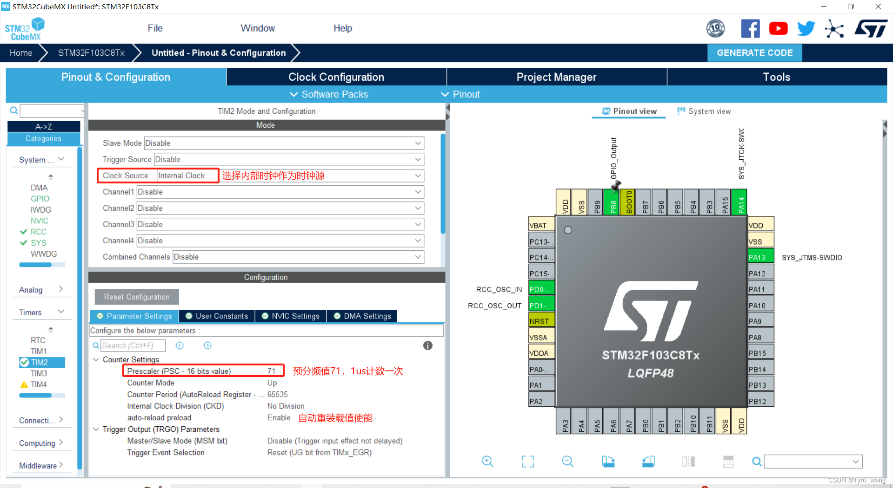Click the STM32CubeMX logo
The height and width of the screenshot is (488, 893).
[25, 29]
